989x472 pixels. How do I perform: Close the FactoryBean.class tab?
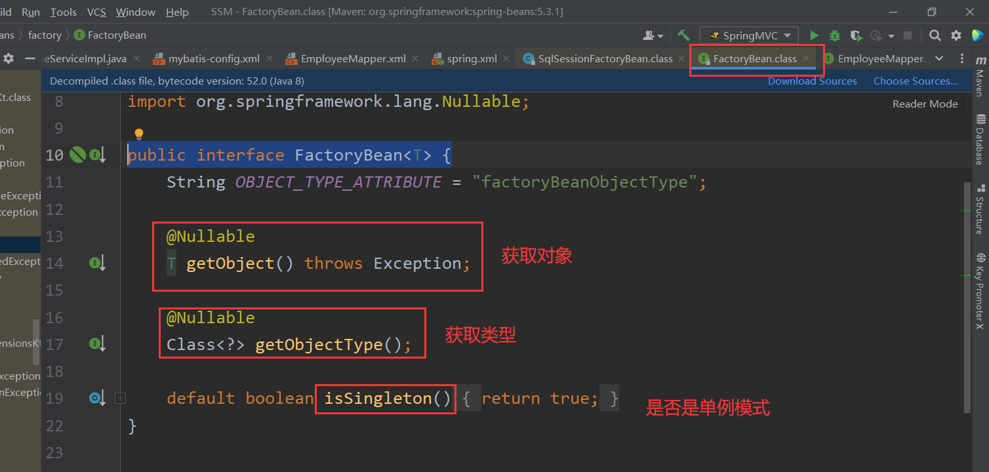(x=806, y=58)
